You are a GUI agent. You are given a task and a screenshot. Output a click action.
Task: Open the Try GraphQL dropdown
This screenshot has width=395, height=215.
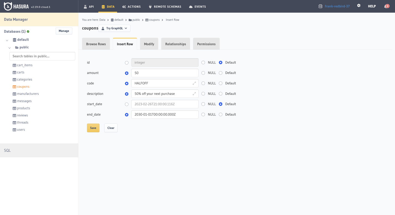click(114, 28)
